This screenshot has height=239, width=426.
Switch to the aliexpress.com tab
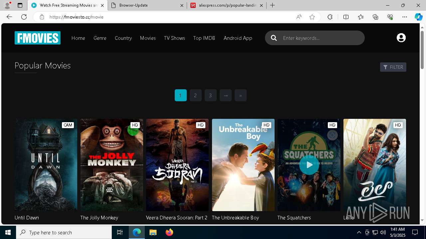tap(227, 5)
